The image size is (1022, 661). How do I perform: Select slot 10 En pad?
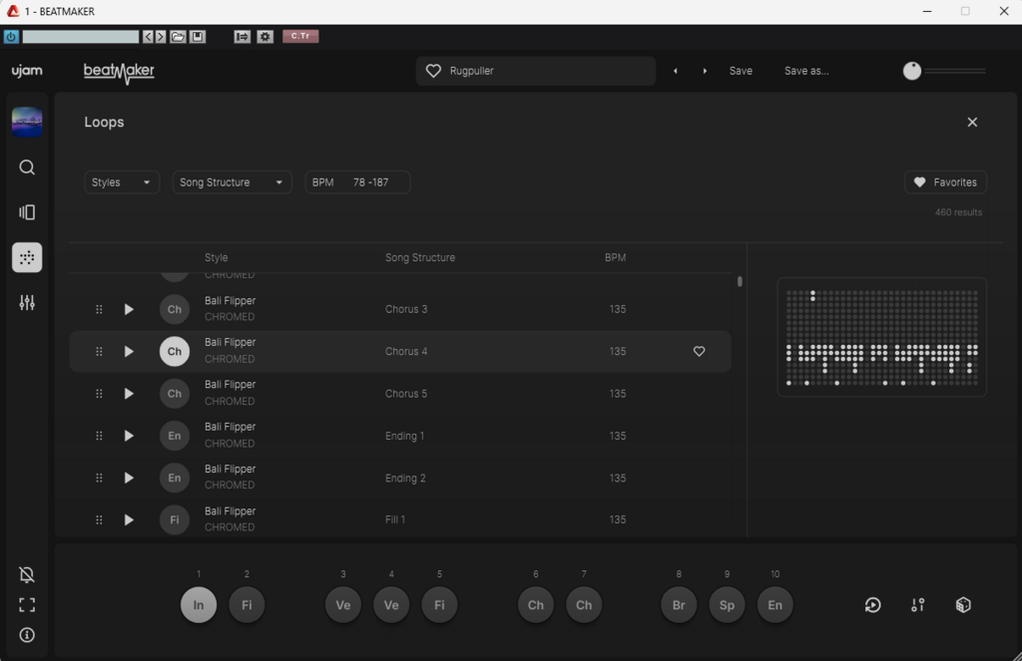774,605
